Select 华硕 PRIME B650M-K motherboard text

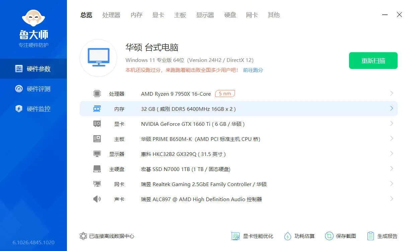coord(200,139)
